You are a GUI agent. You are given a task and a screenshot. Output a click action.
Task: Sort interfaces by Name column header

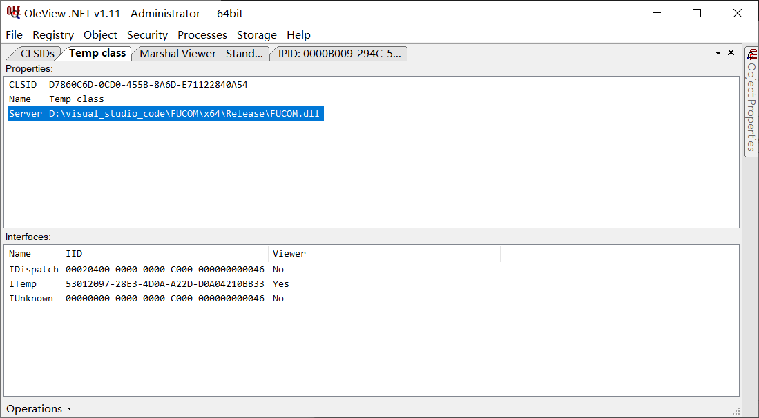point(33,254)
